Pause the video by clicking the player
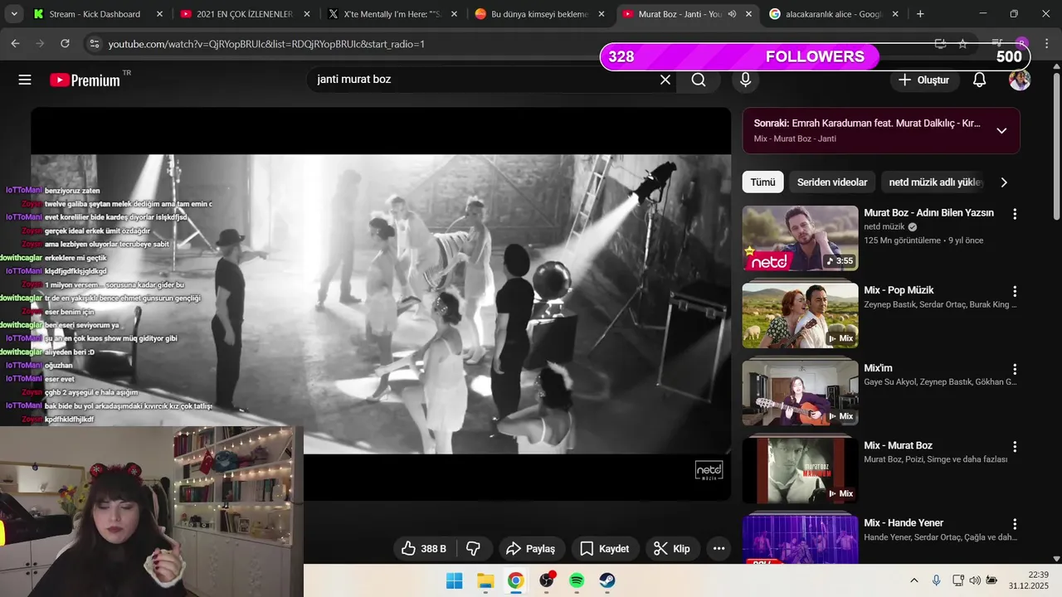The height and width of the screenshot is (597, 1062). 381,303
